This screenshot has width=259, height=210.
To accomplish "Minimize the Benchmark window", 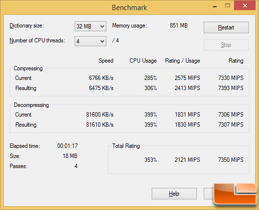I will coord(215,7).
